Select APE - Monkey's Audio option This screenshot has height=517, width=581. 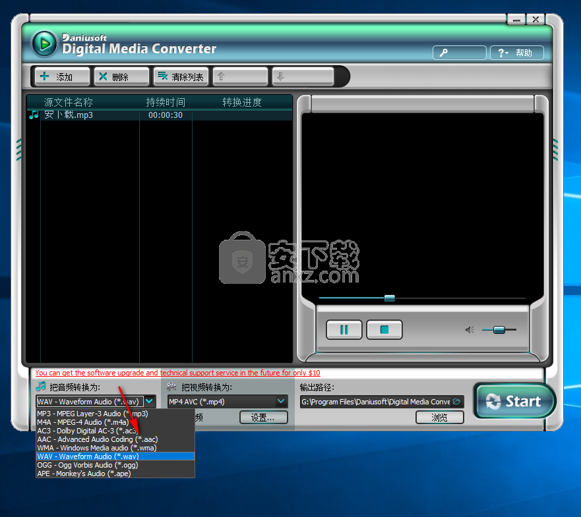[84, 474]
